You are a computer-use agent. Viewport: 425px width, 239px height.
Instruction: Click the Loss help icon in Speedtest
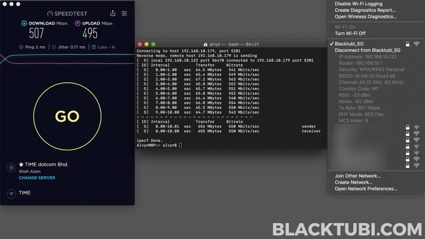[94, 47]
